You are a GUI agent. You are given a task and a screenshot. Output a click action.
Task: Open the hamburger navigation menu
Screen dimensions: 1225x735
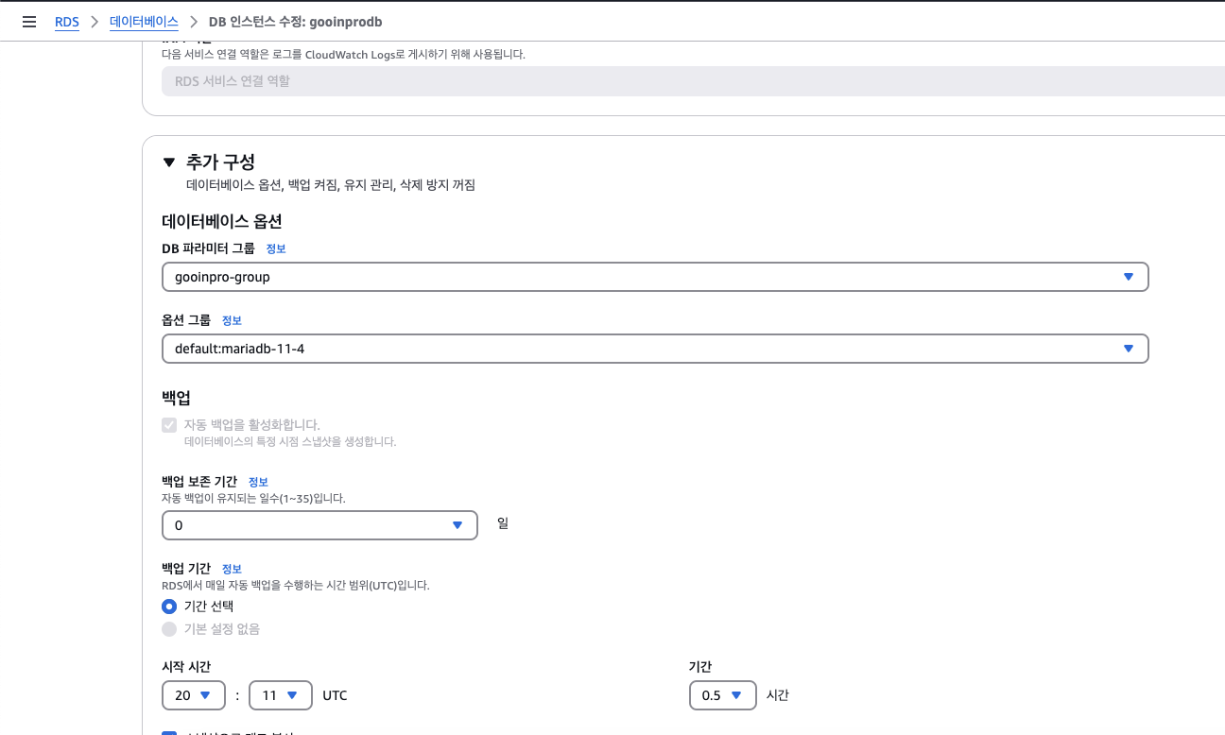[x=28, y=21]
